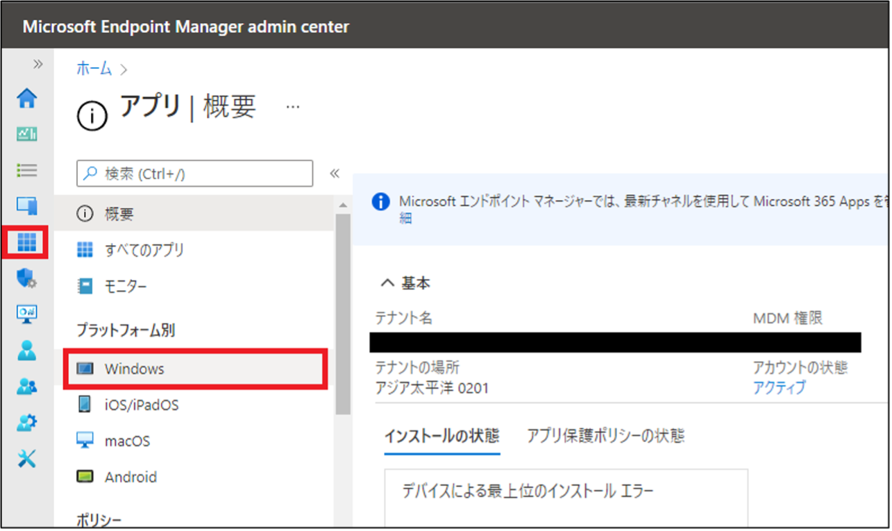Open the Devices icon in the rail
This screenshot has height=531, width=892.
click(27, 206)
